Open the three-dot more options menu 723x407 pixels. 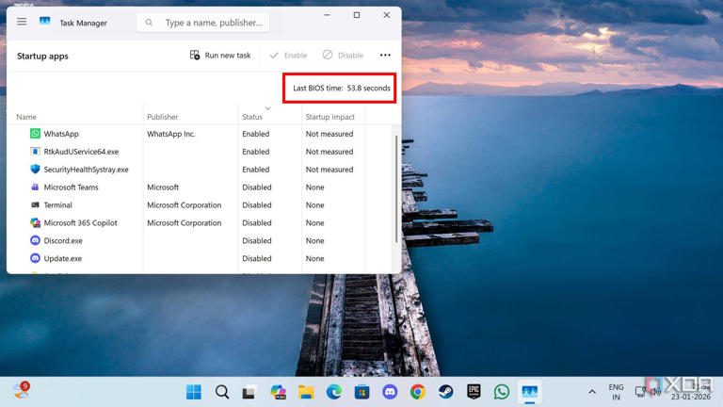(x=385, y=56)
